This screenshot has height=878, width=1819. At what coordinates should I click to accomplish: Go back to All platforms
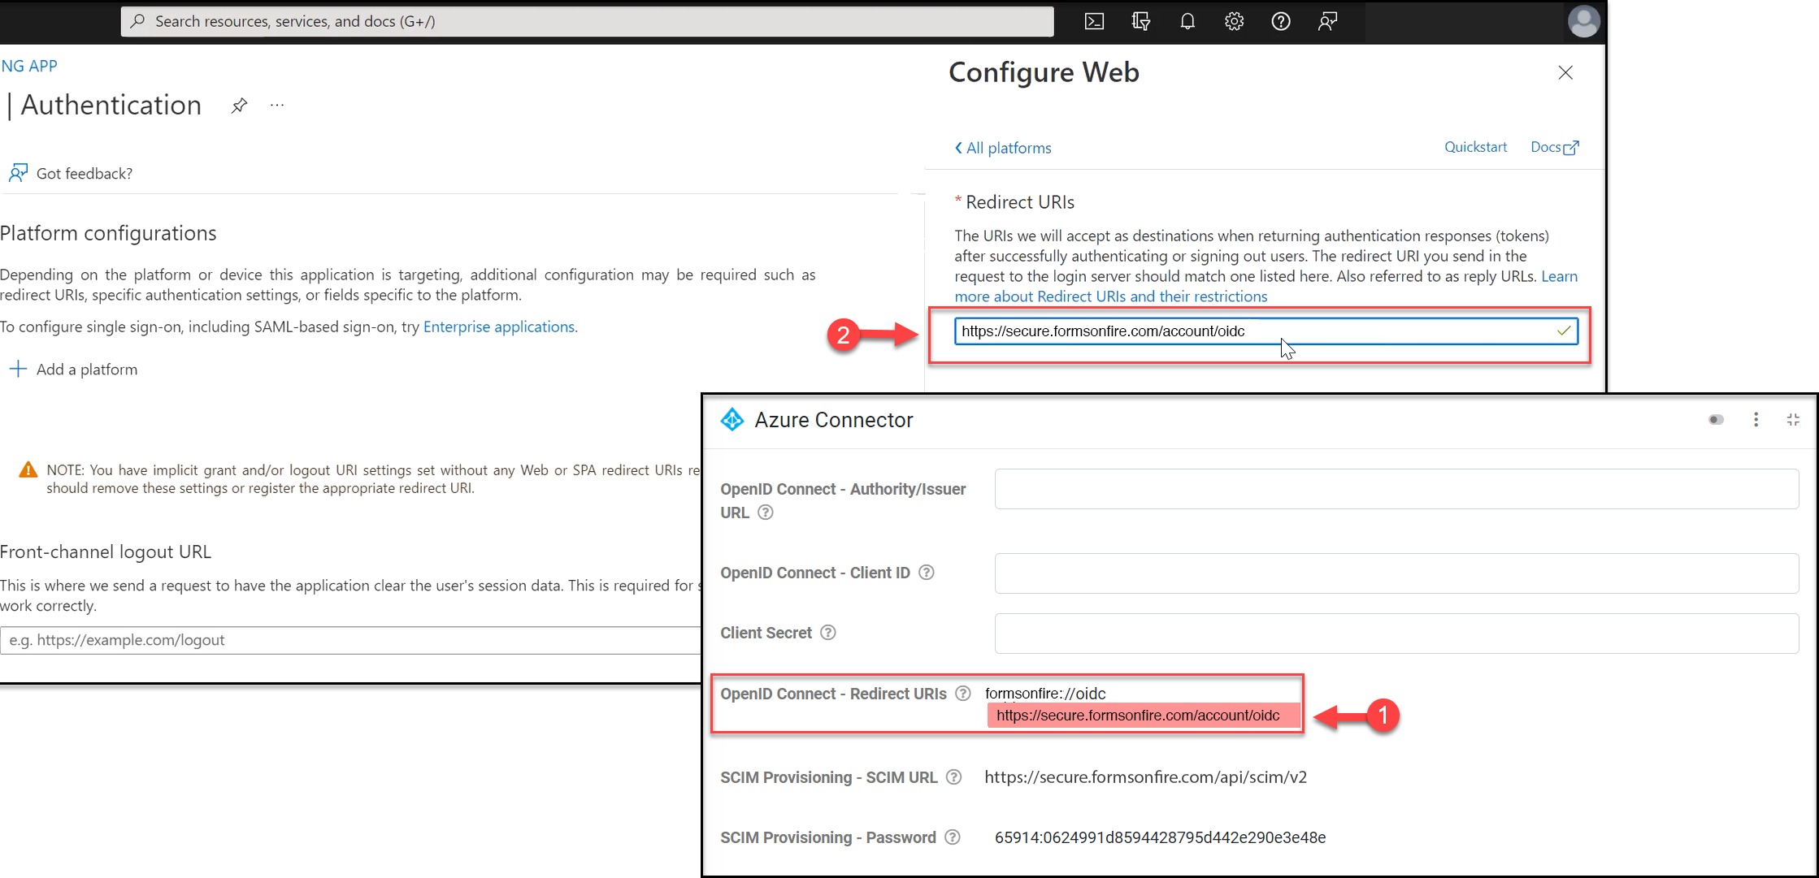click(1003, 148)
